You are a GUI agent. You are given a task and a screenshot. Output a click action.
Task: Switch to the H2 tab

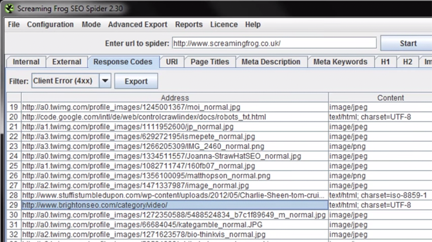[408, 62]
